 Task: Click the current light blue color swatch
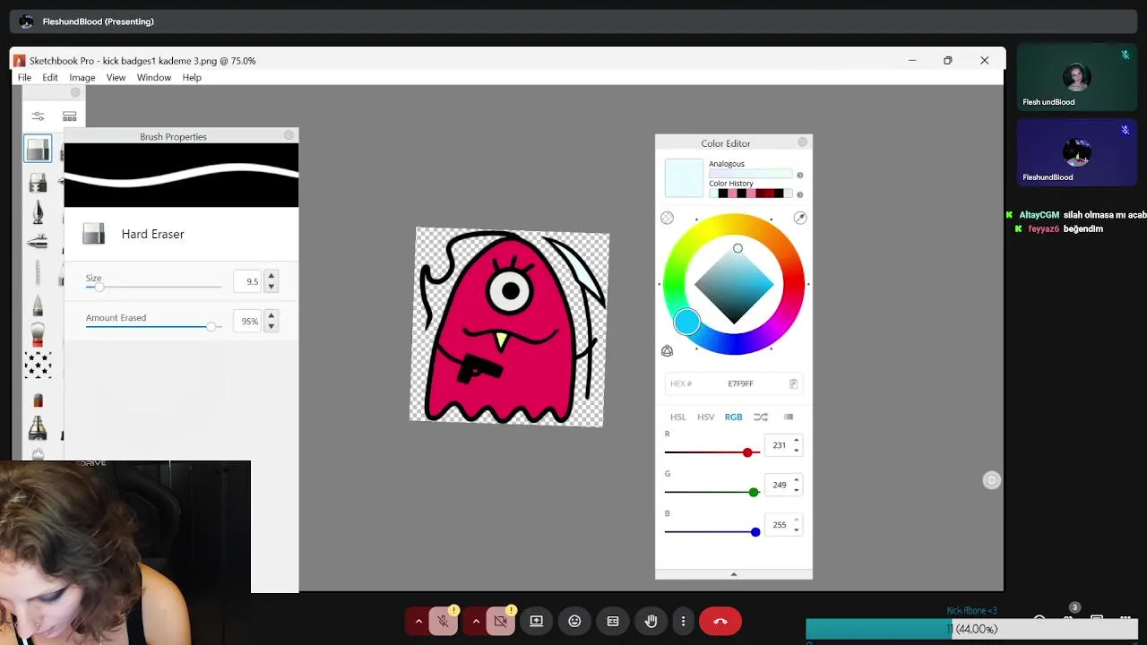pyautogui.click(x=684, y=177)
